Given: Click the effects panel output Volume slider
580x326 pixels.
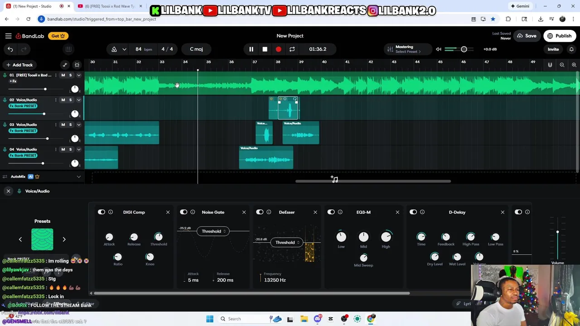Looking at the screenshot, I should (x=557, y=232).
